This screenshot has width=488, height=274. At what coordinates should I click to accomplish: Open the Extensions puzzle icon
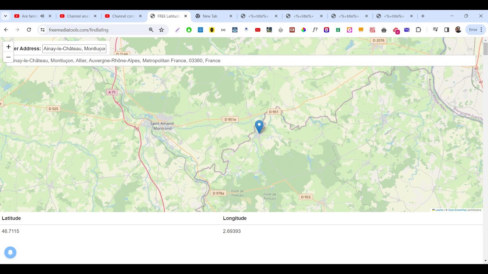[x=418, y=30]
